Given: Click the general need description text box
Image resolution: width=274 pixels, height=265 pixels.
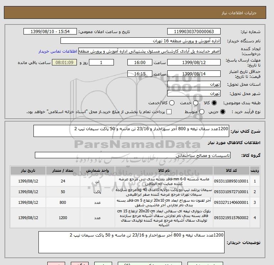Looking at the screenshot, I should coord(131,131).
